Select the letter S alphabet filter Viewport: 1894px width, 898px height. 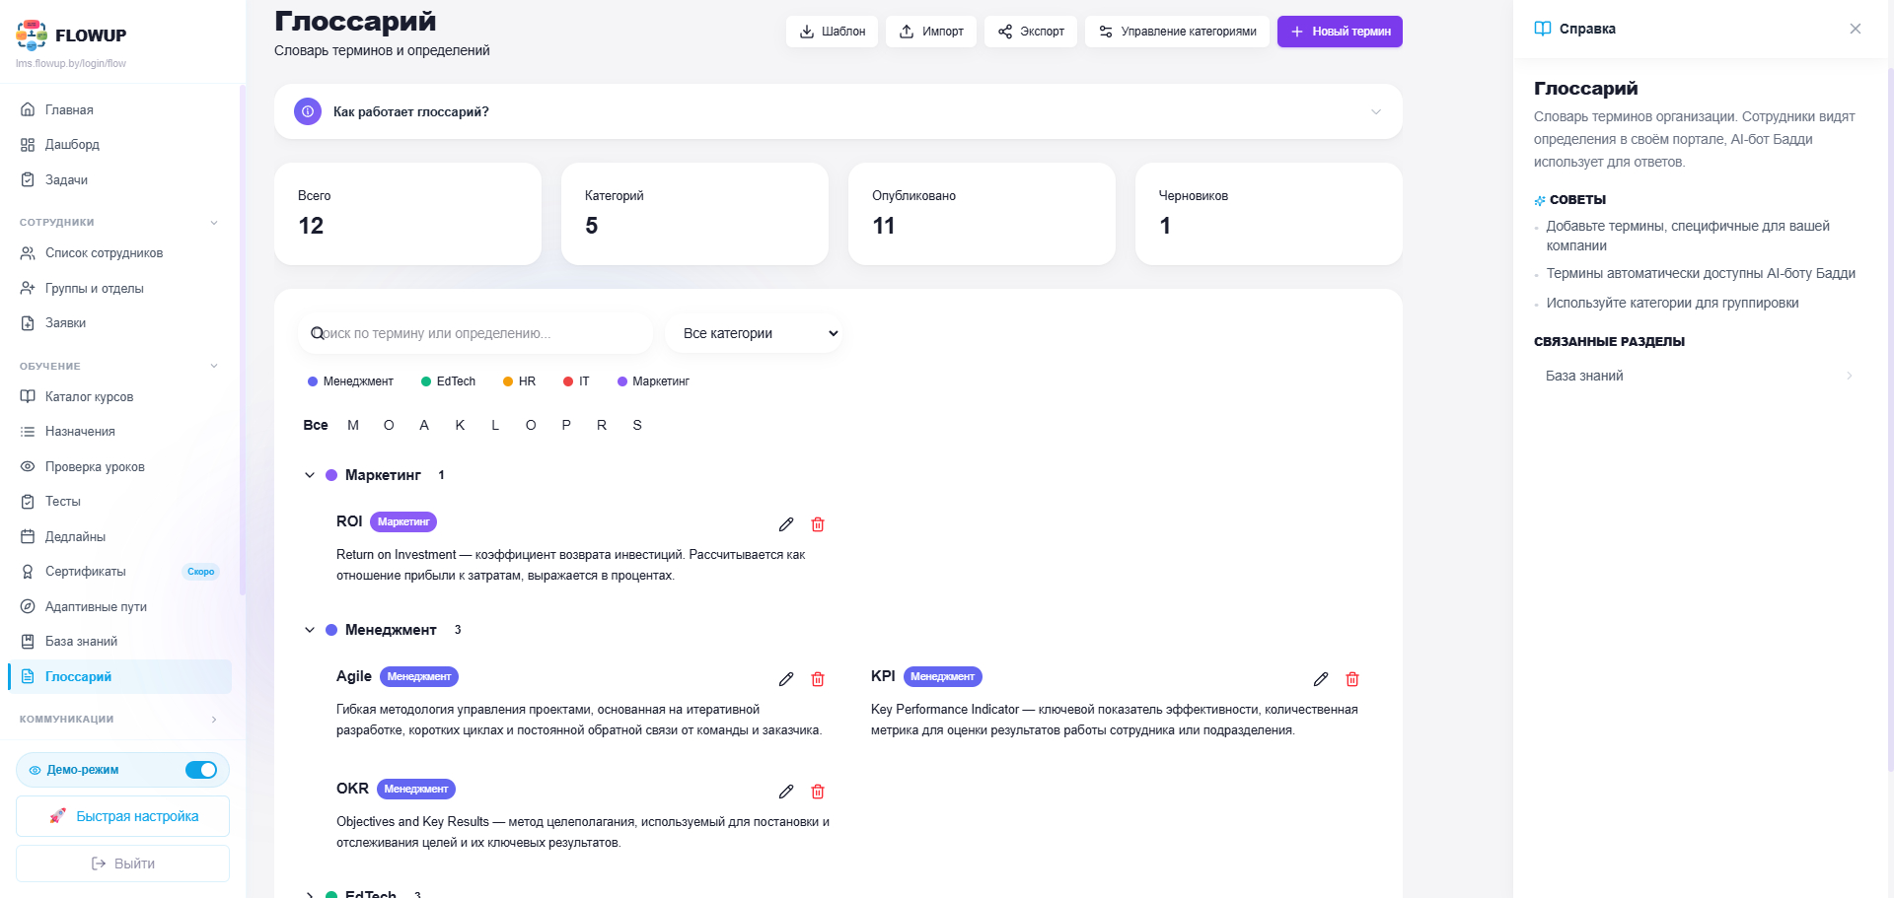pyautogui.click(x=637, y=425)
